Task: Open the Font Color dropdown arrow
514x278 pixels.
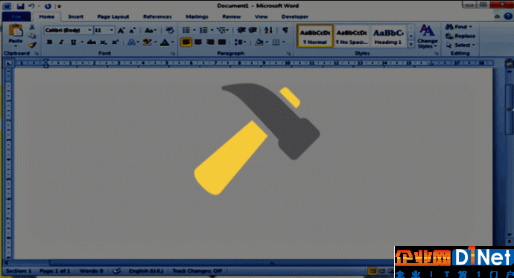Action: click(x=173, y=42)
